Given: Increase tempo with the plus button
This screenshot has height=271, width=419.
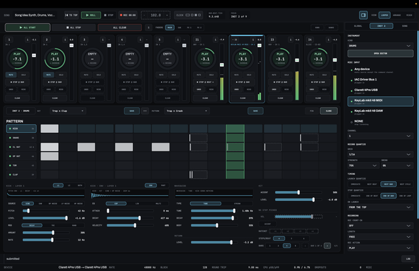Looking at the screenshot, I should pos(167,15).
